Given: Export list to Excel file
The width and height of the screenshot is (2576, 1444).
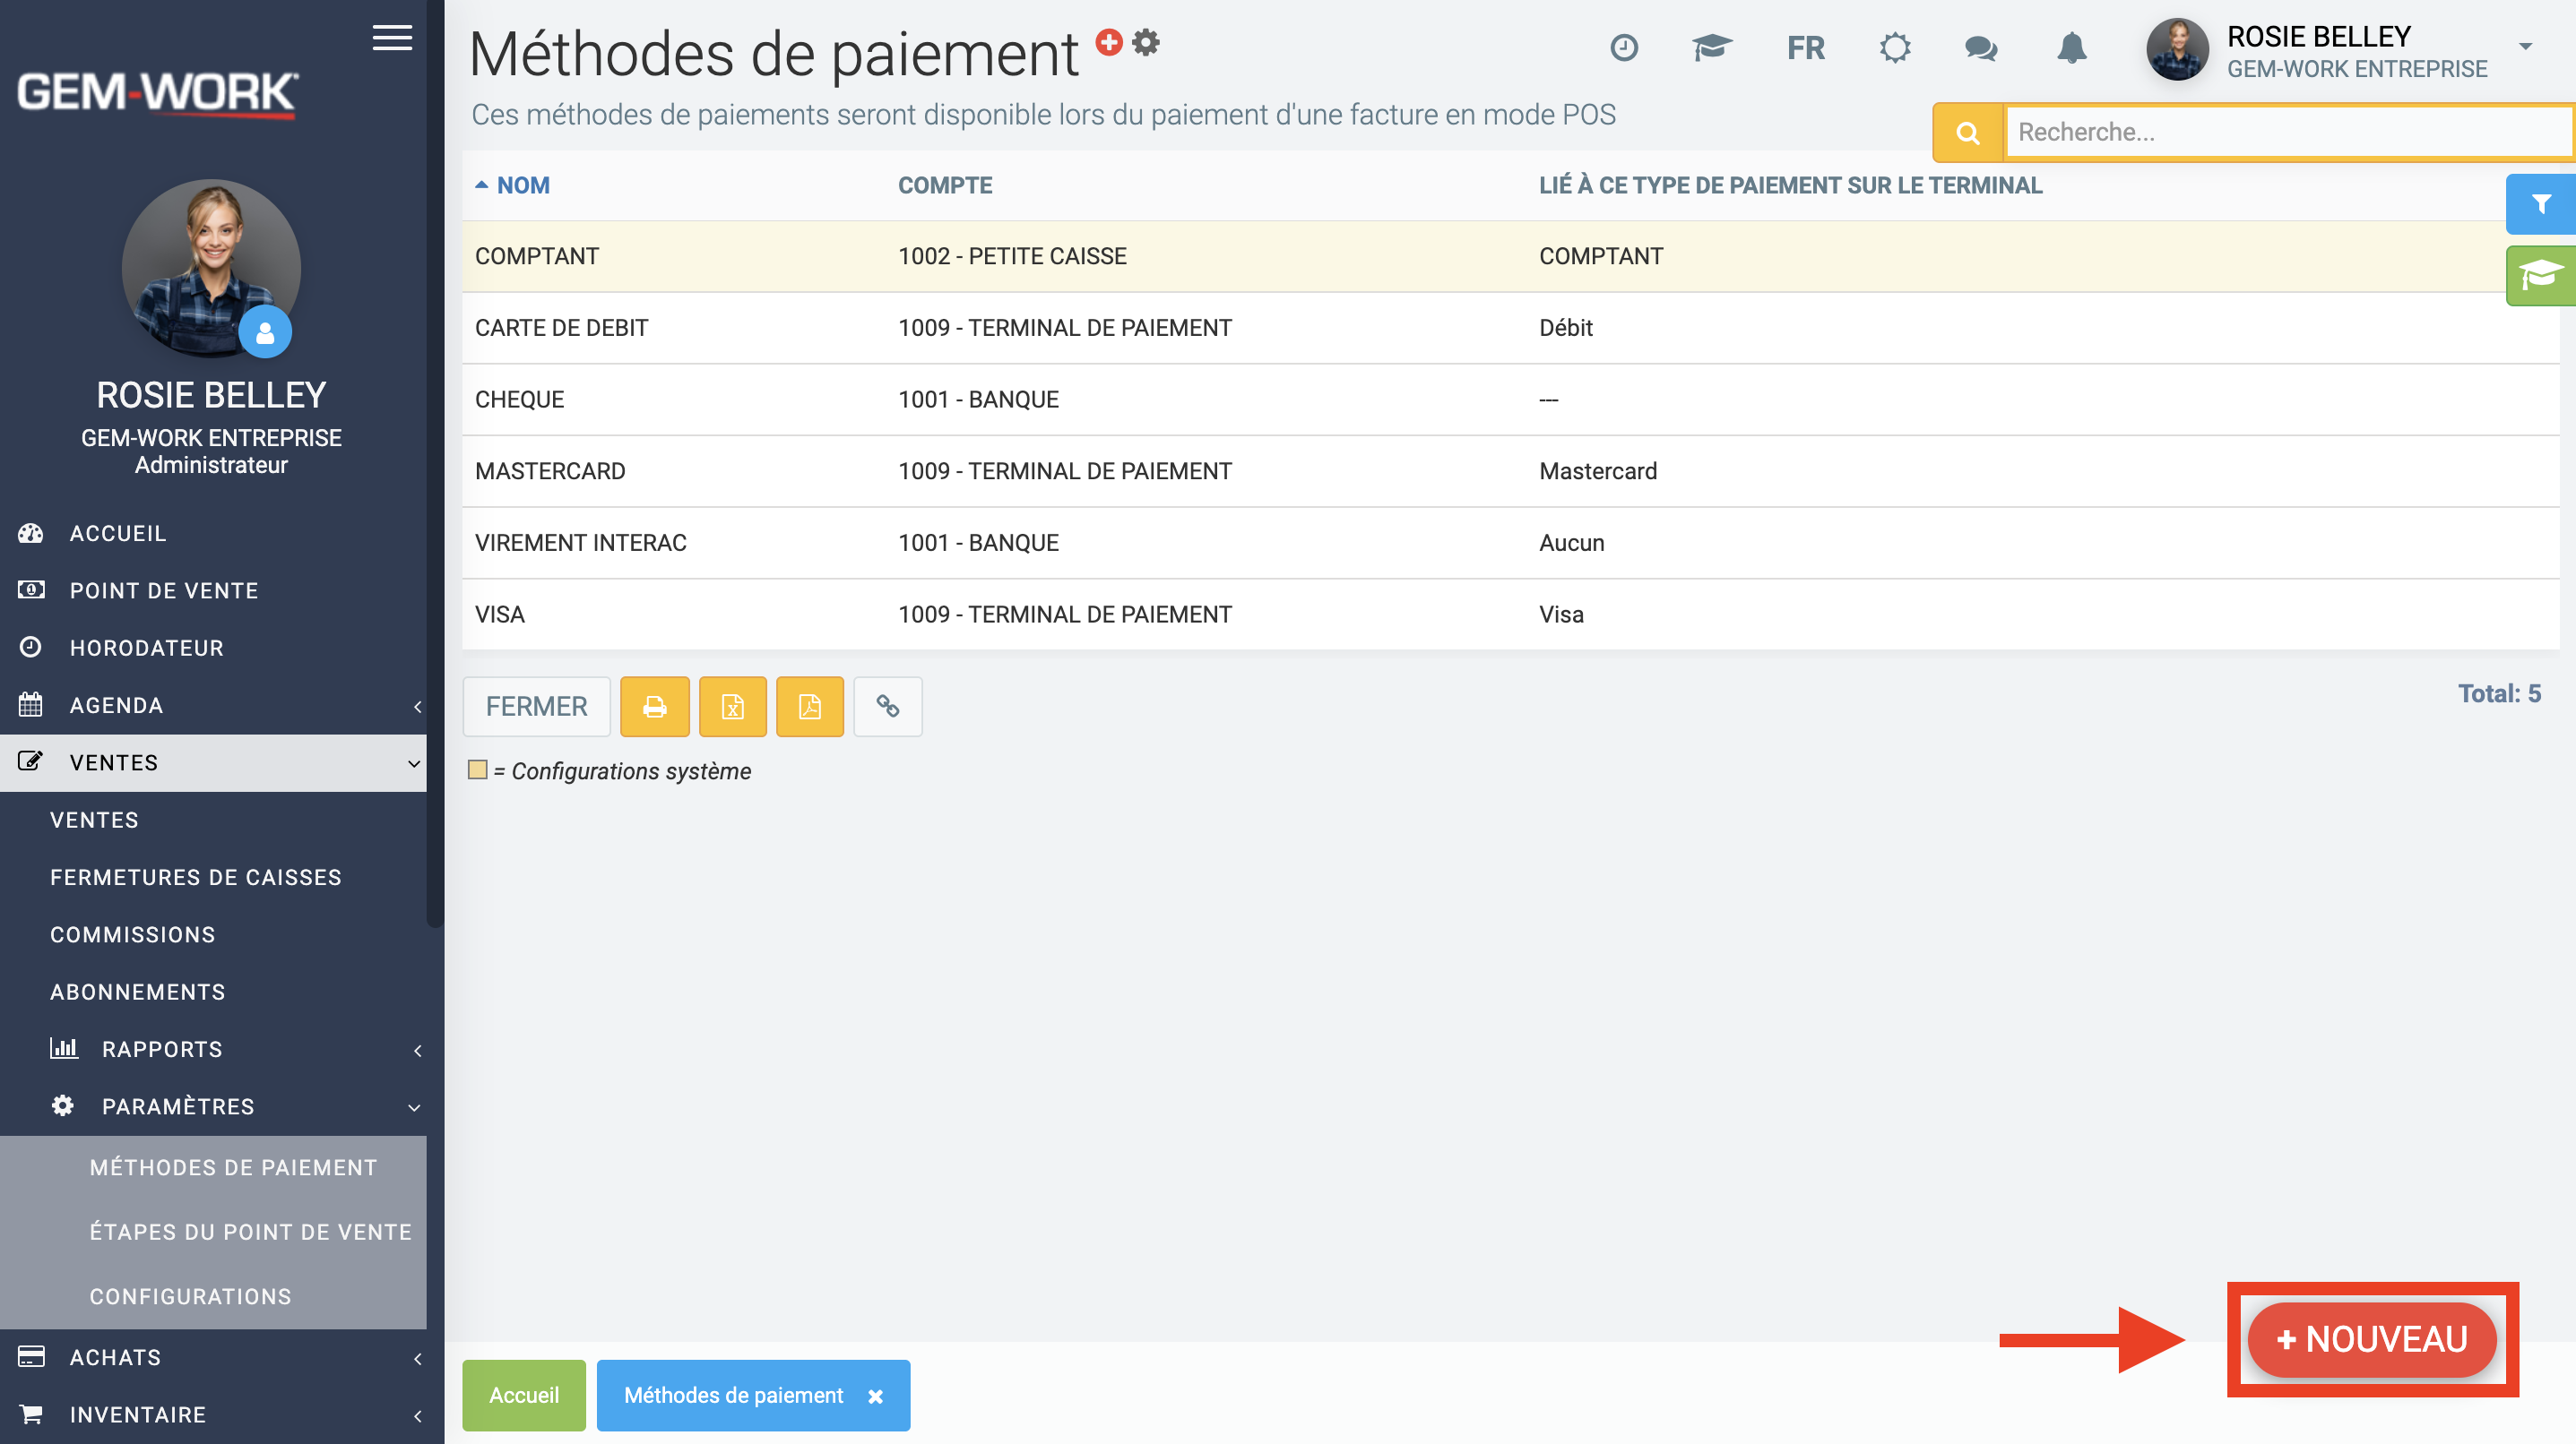Looking at the screenshot, I should [x=732, y=707].
